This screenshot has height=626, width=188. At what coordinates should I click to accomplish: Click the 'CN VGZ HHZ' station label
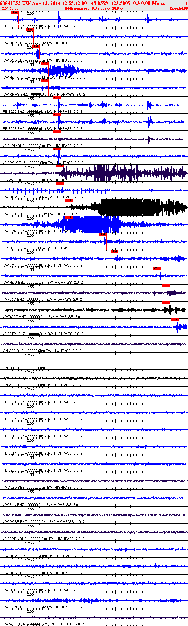click(13, 385)
